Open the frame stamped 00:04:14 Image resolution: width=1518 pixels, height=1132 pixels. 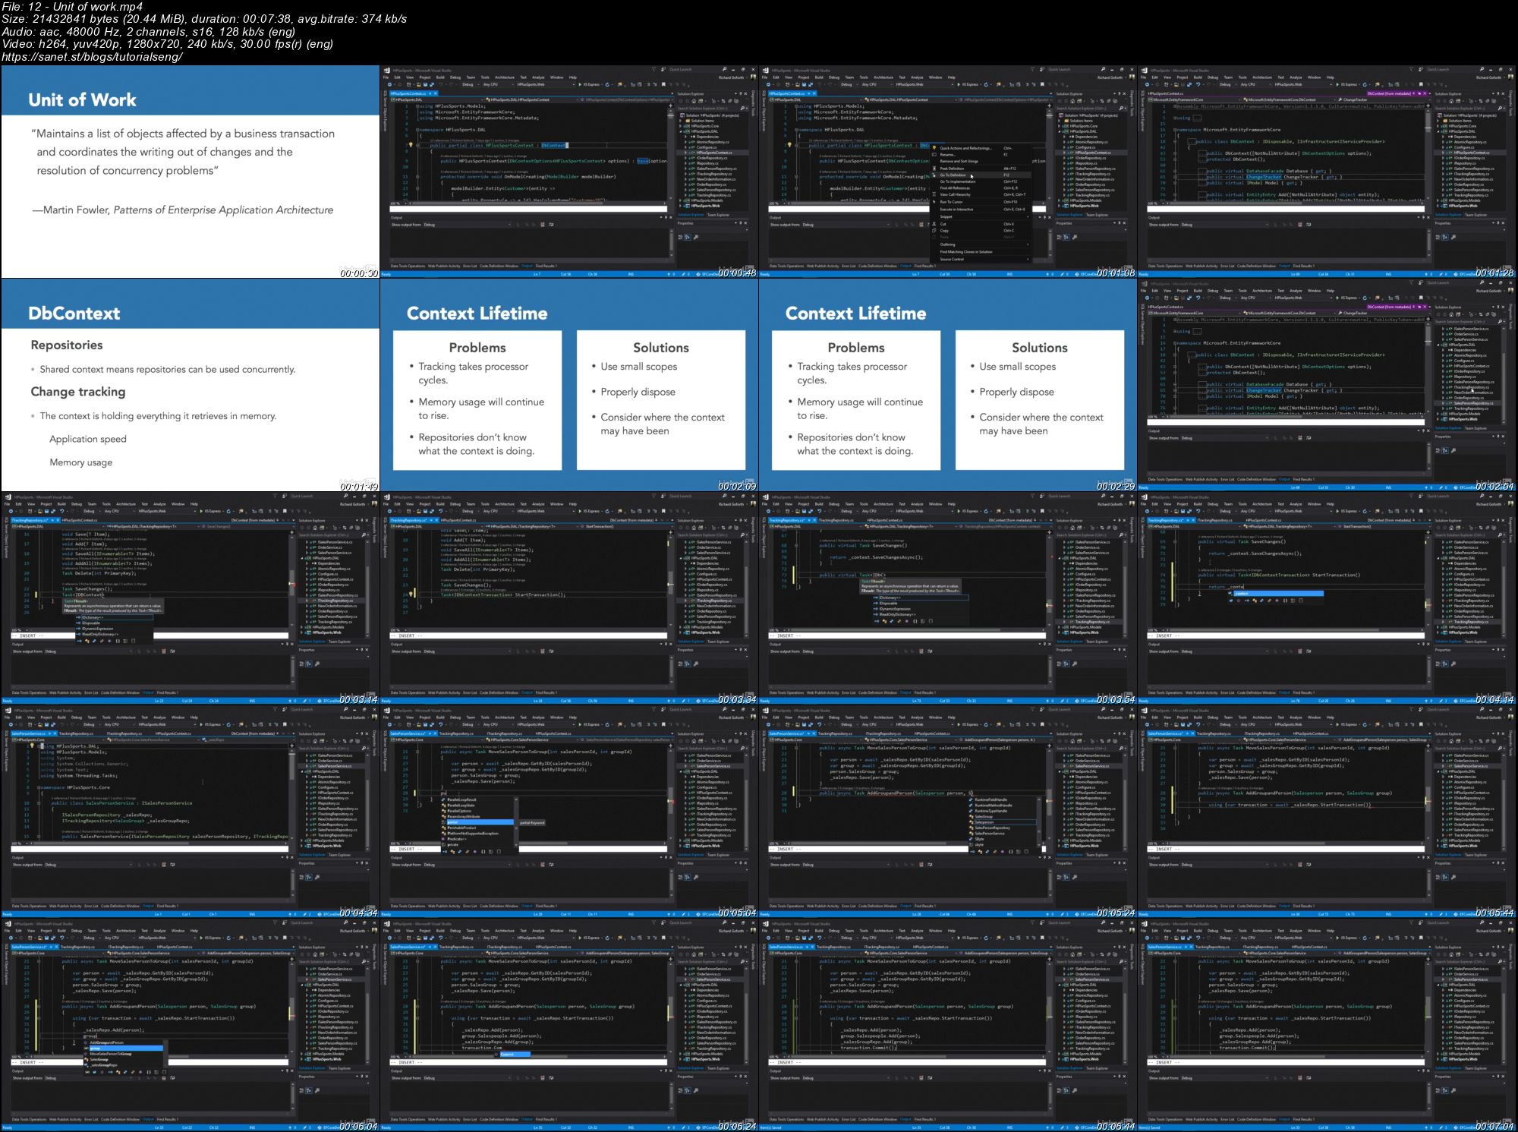point(1327,598)
